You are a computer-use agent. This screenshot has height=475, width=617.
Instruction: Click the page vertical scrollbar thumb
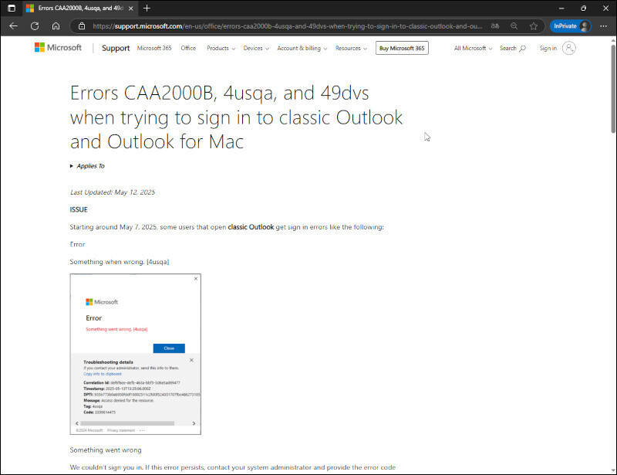613,89
